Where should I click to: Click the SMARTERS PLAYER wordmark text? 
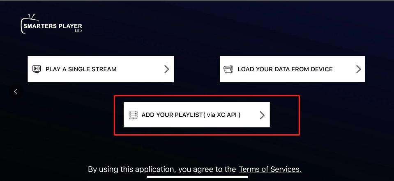52,26
